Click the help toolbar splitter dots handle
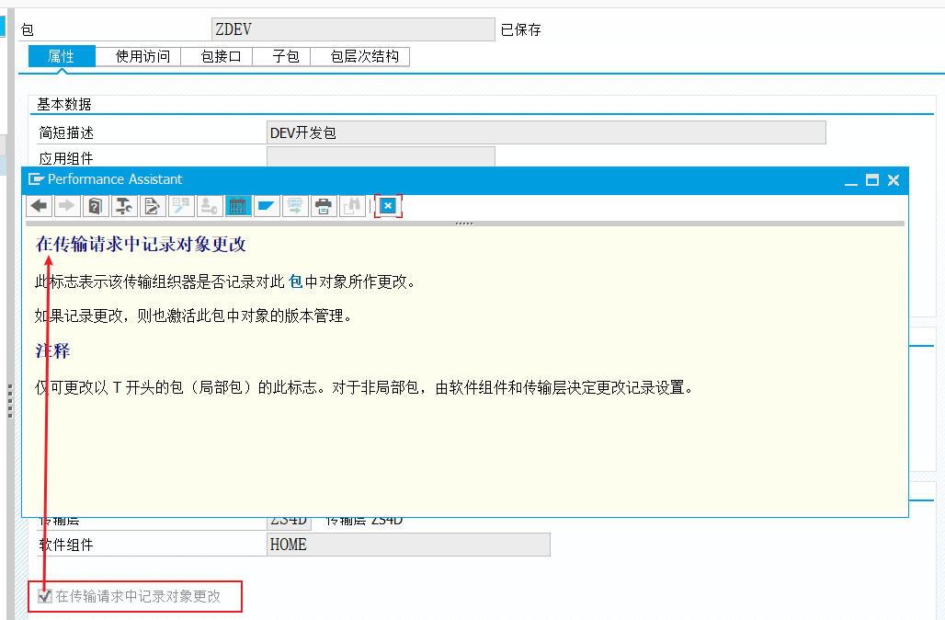The width and height of the screenshot is (945, 620). coord(464,224)
